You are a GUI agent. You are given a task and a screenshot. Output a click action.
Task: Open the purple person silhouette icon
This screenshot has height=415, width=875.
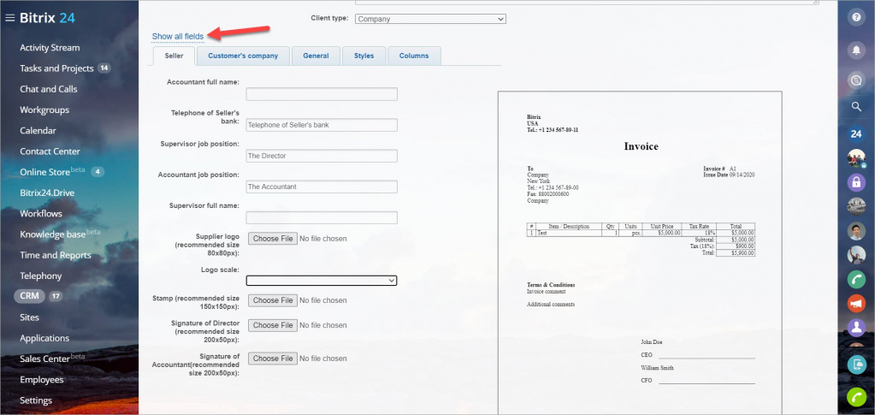click(x=856, y=328)
